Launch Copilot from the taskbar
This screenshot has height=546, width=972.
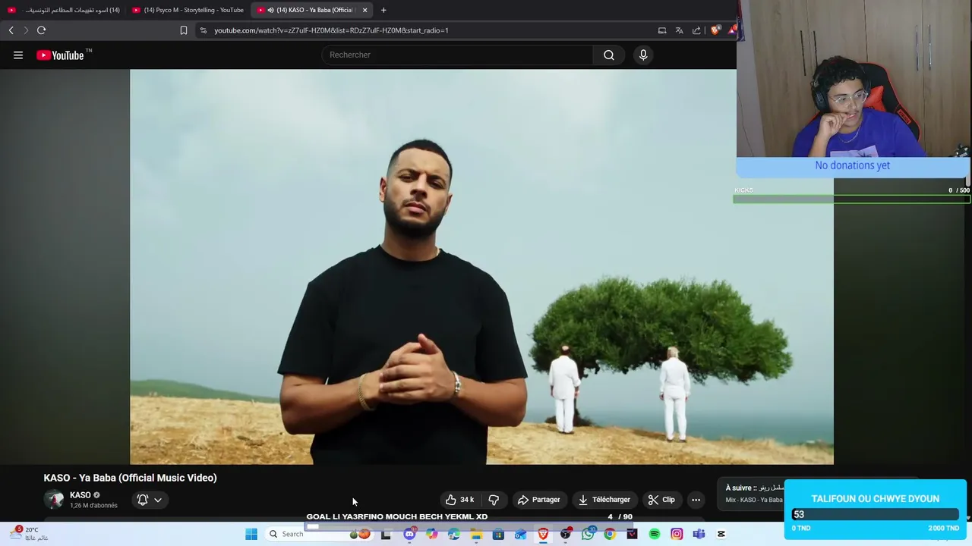[431, 534]
